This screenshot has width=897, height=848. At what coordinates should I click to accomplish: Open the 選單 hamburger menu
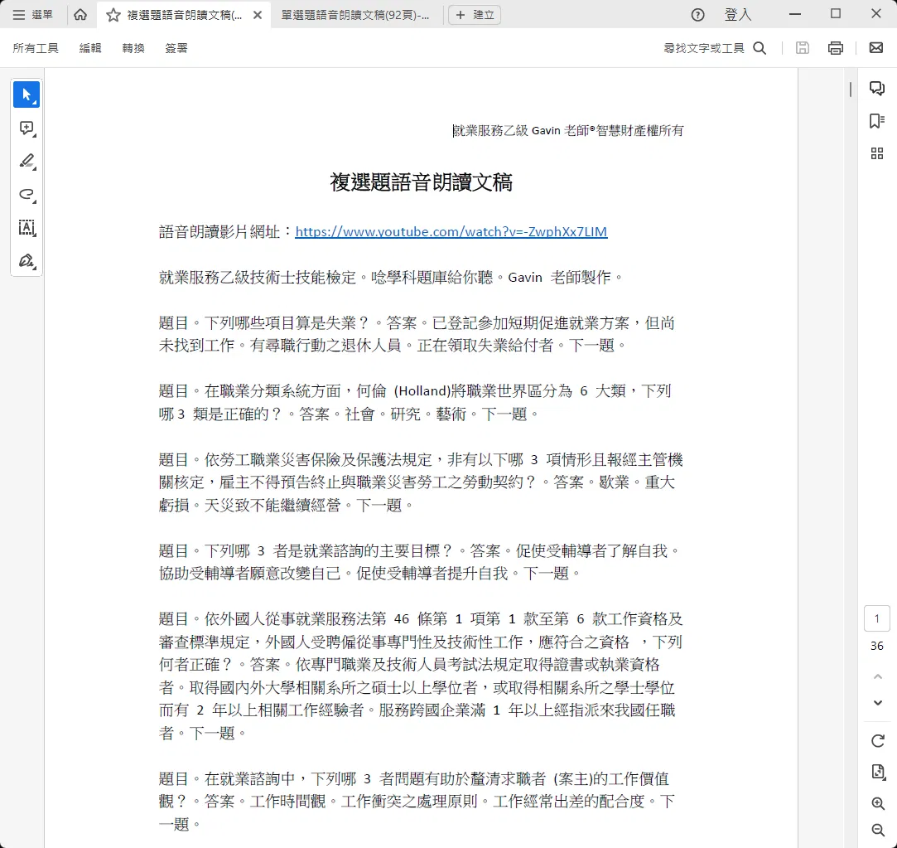click(32, 15)
